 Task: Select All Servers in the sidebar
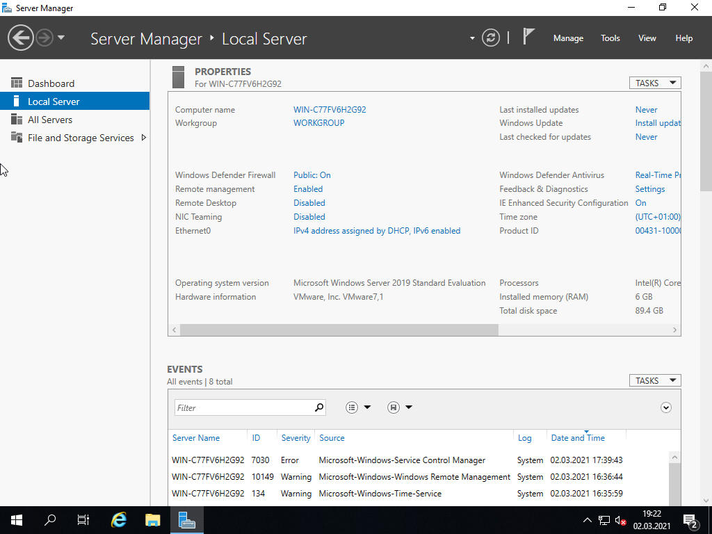coord(49,120)
